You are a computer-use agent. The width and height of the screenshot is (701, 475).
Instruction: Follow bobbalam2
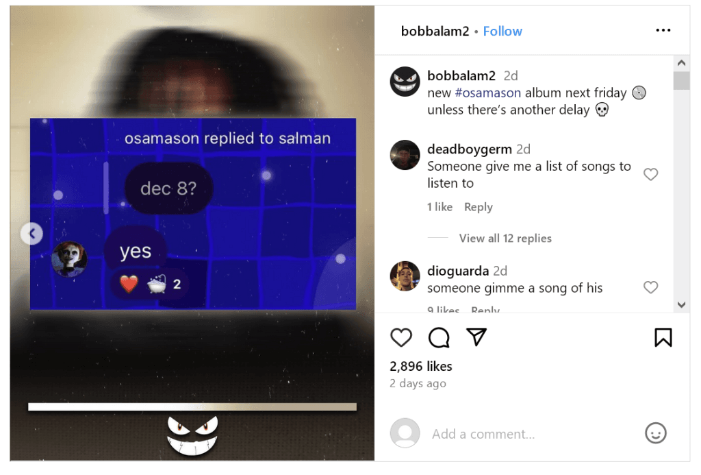pos(502,31)
